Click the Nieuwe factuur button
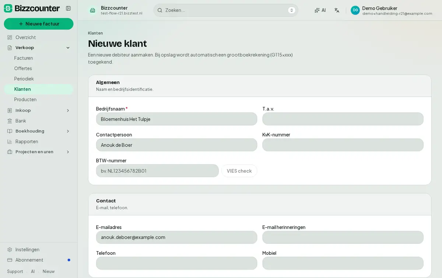The width and height of the screenshot is (442, 278). pyautogui.click(x=39, y=24)
